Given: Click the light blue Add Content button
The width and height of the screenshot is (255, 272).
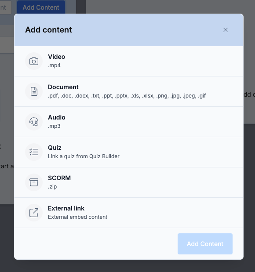Looking at the screenshot, I should 205,244.
